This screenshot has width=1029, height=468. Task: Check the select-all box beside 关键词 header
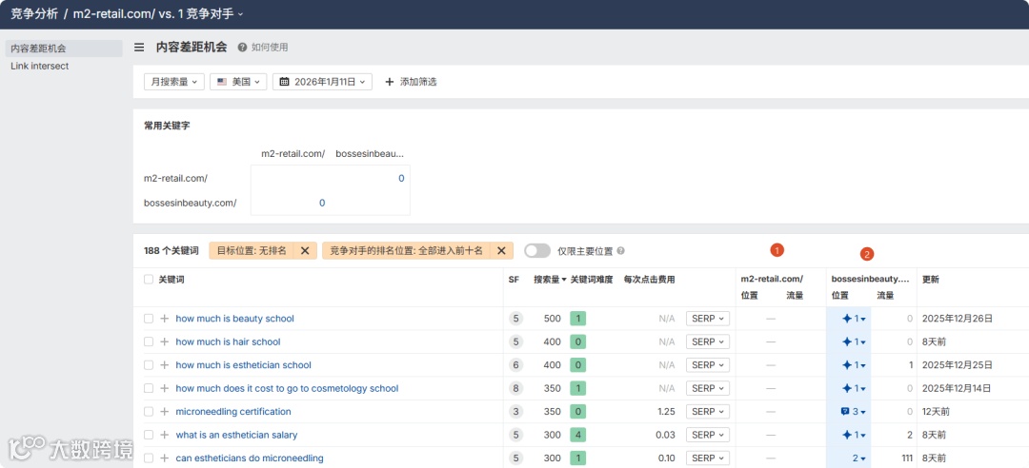tap(149, 280)
